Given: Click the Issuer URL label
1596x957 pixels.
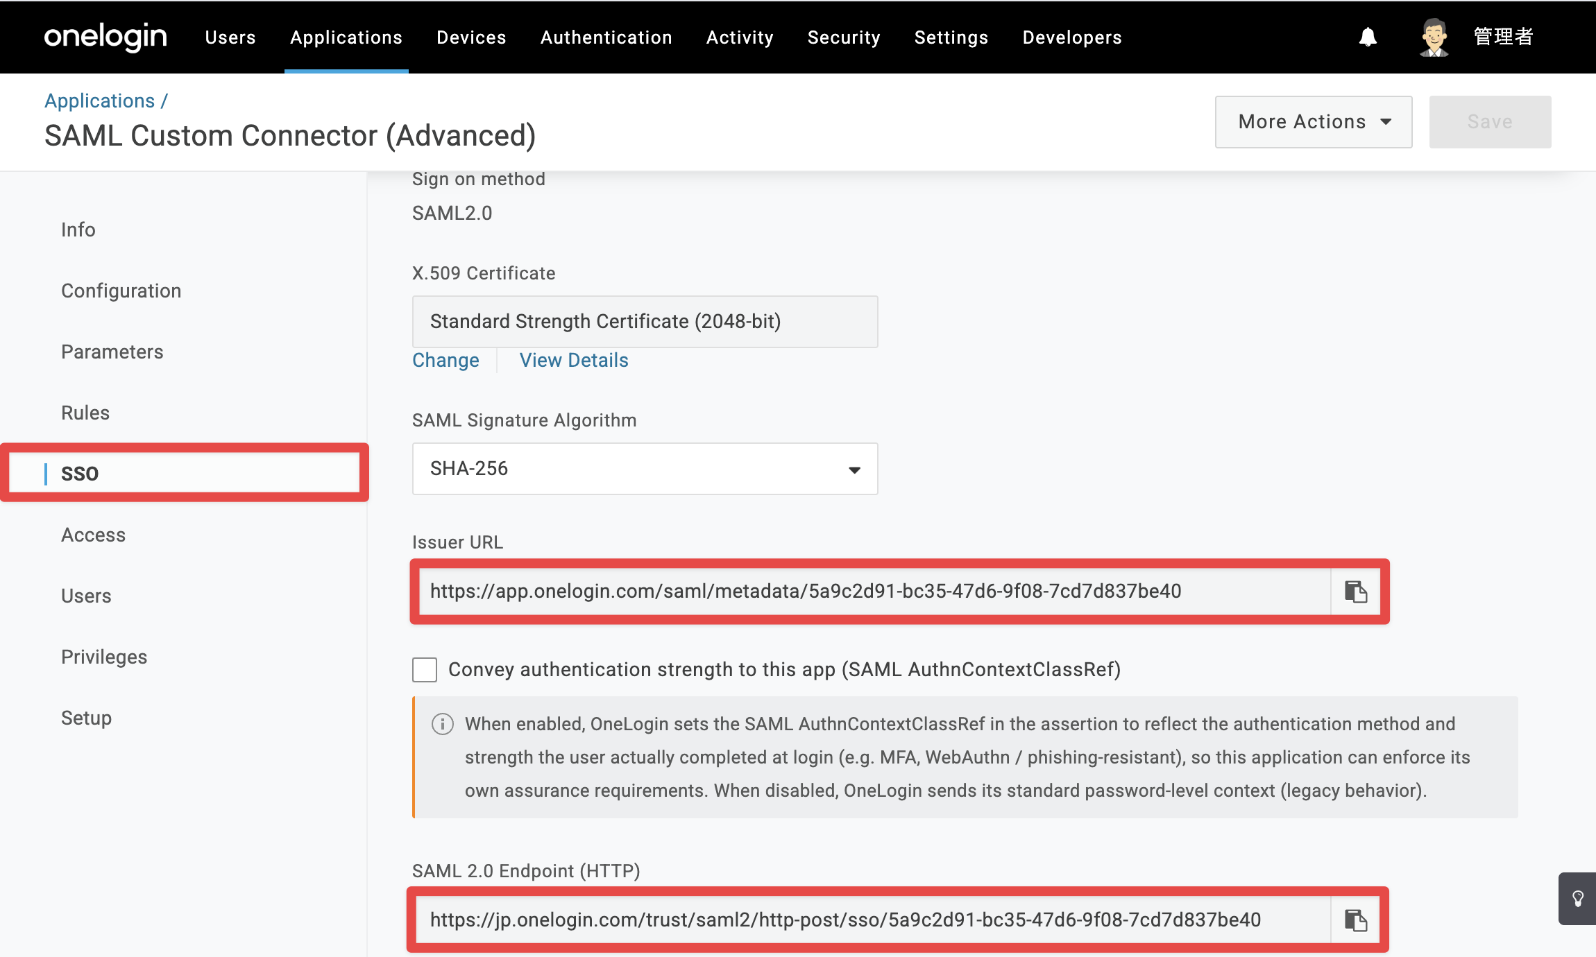Looking at the screenshot, I should 458,542.
